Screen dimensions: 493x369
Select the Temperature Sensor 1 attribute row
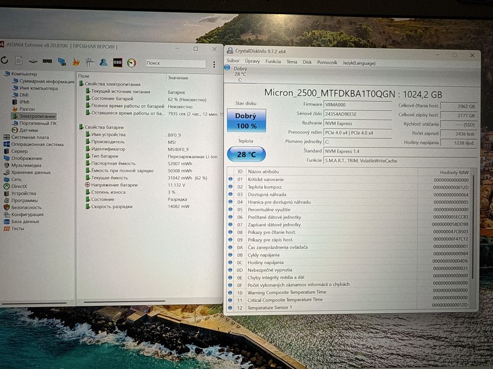[x=349, y=307]
